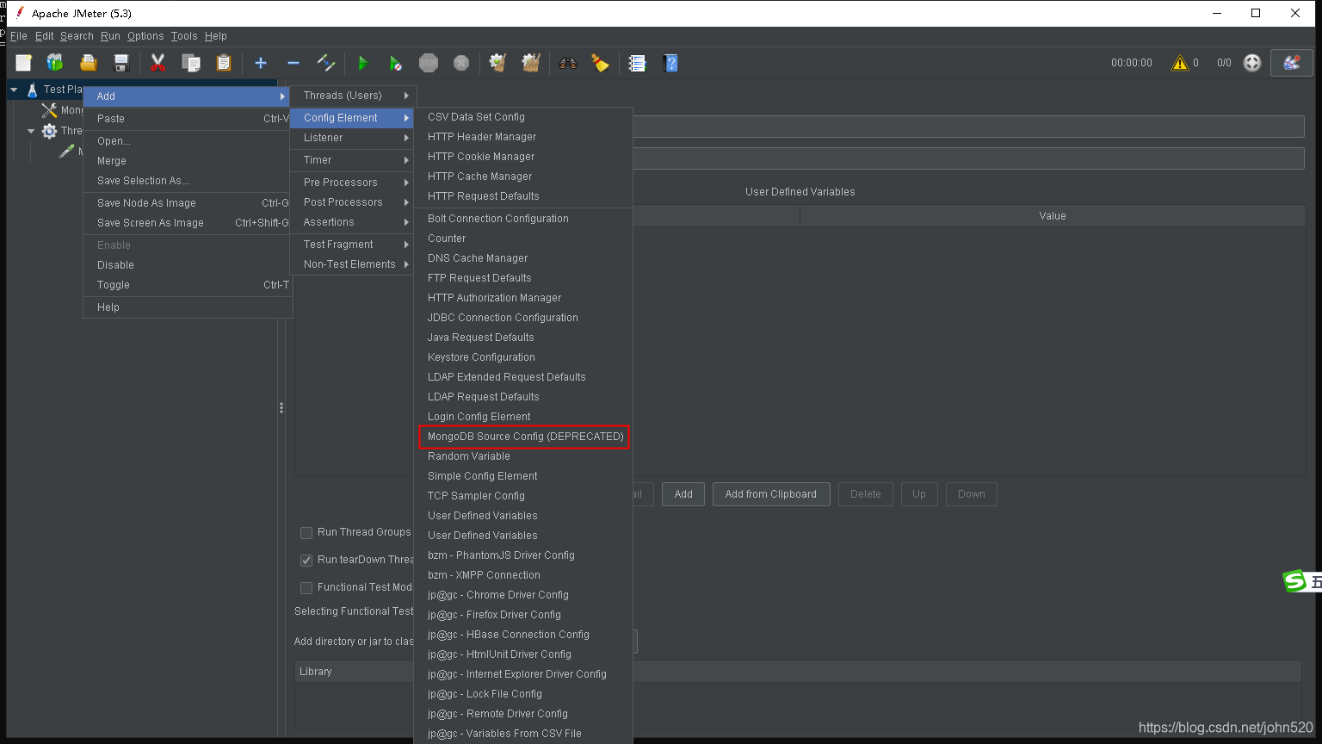The height and width of the screenshot is (744, 1322).
Task: Expand the Listener submenu
Action: click(353, 138)
